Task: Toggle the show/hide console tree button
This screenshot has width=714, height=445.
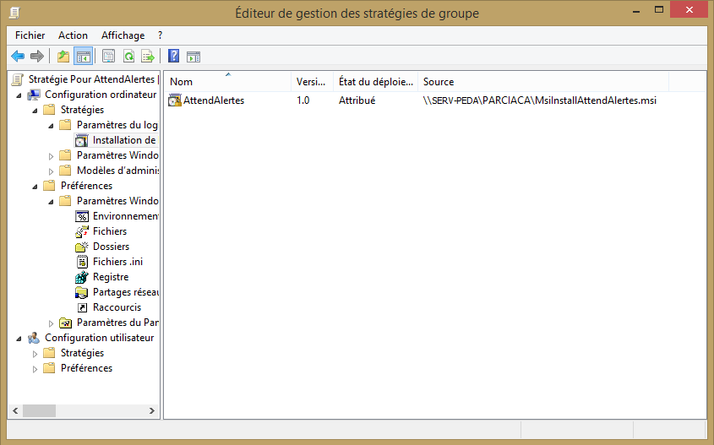Action: (x=83, y=57)
